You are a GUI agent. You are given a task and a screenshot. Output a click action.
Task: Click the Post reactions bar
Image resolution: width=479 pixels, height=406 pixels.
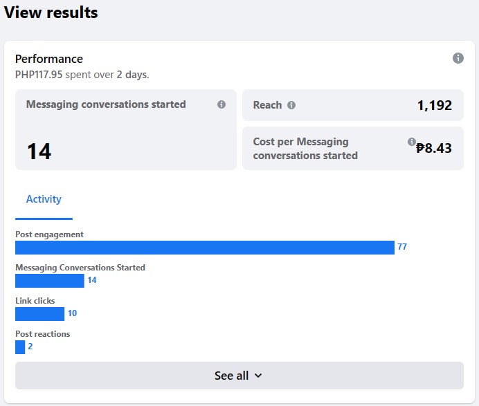tap(20, 347)
